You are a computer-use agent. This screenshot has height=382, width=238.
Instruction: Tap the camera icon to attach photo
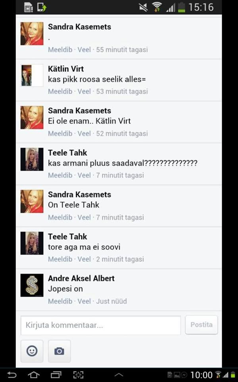(59, 351)
